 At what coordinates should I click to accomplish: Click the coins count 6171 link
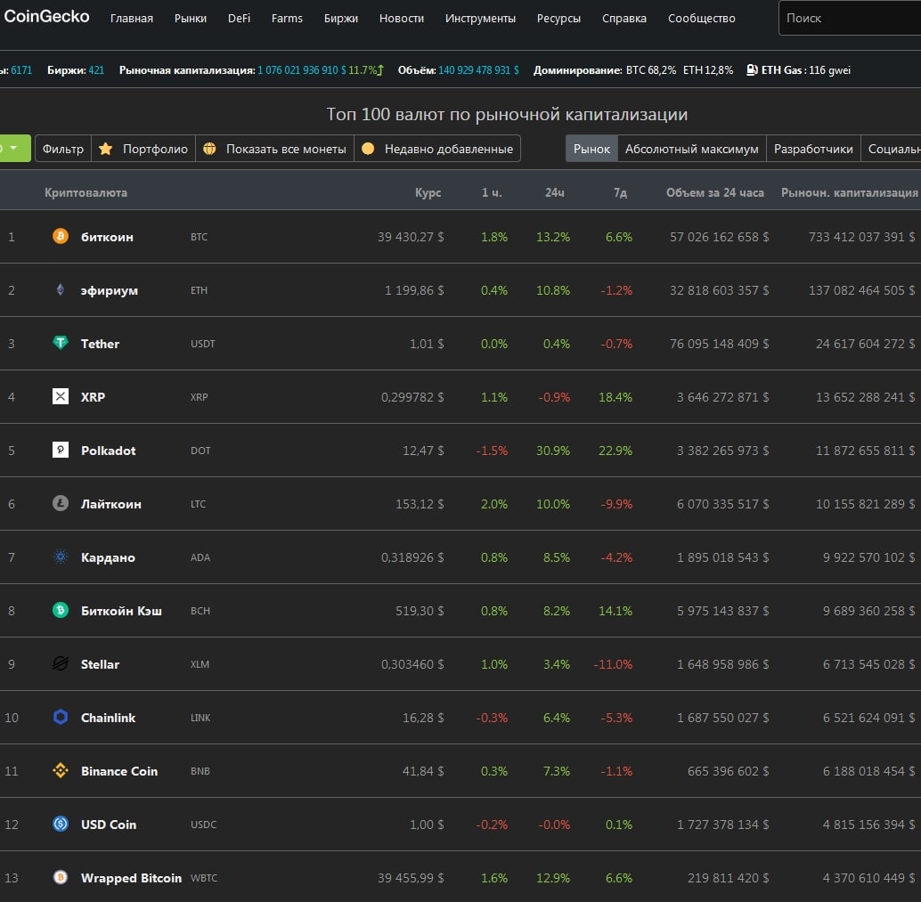click(x=21, y=70)
